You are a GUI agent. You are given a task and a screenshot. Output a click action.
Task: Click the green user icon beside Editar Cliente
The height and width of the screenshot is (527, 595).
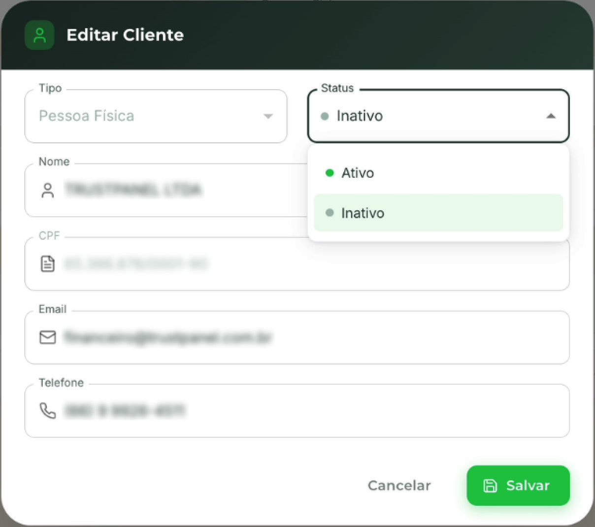pos(39,35)
